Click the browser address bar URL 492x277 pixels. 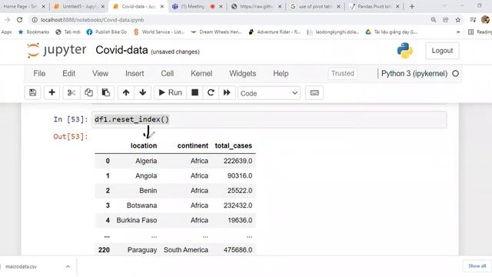92,20
